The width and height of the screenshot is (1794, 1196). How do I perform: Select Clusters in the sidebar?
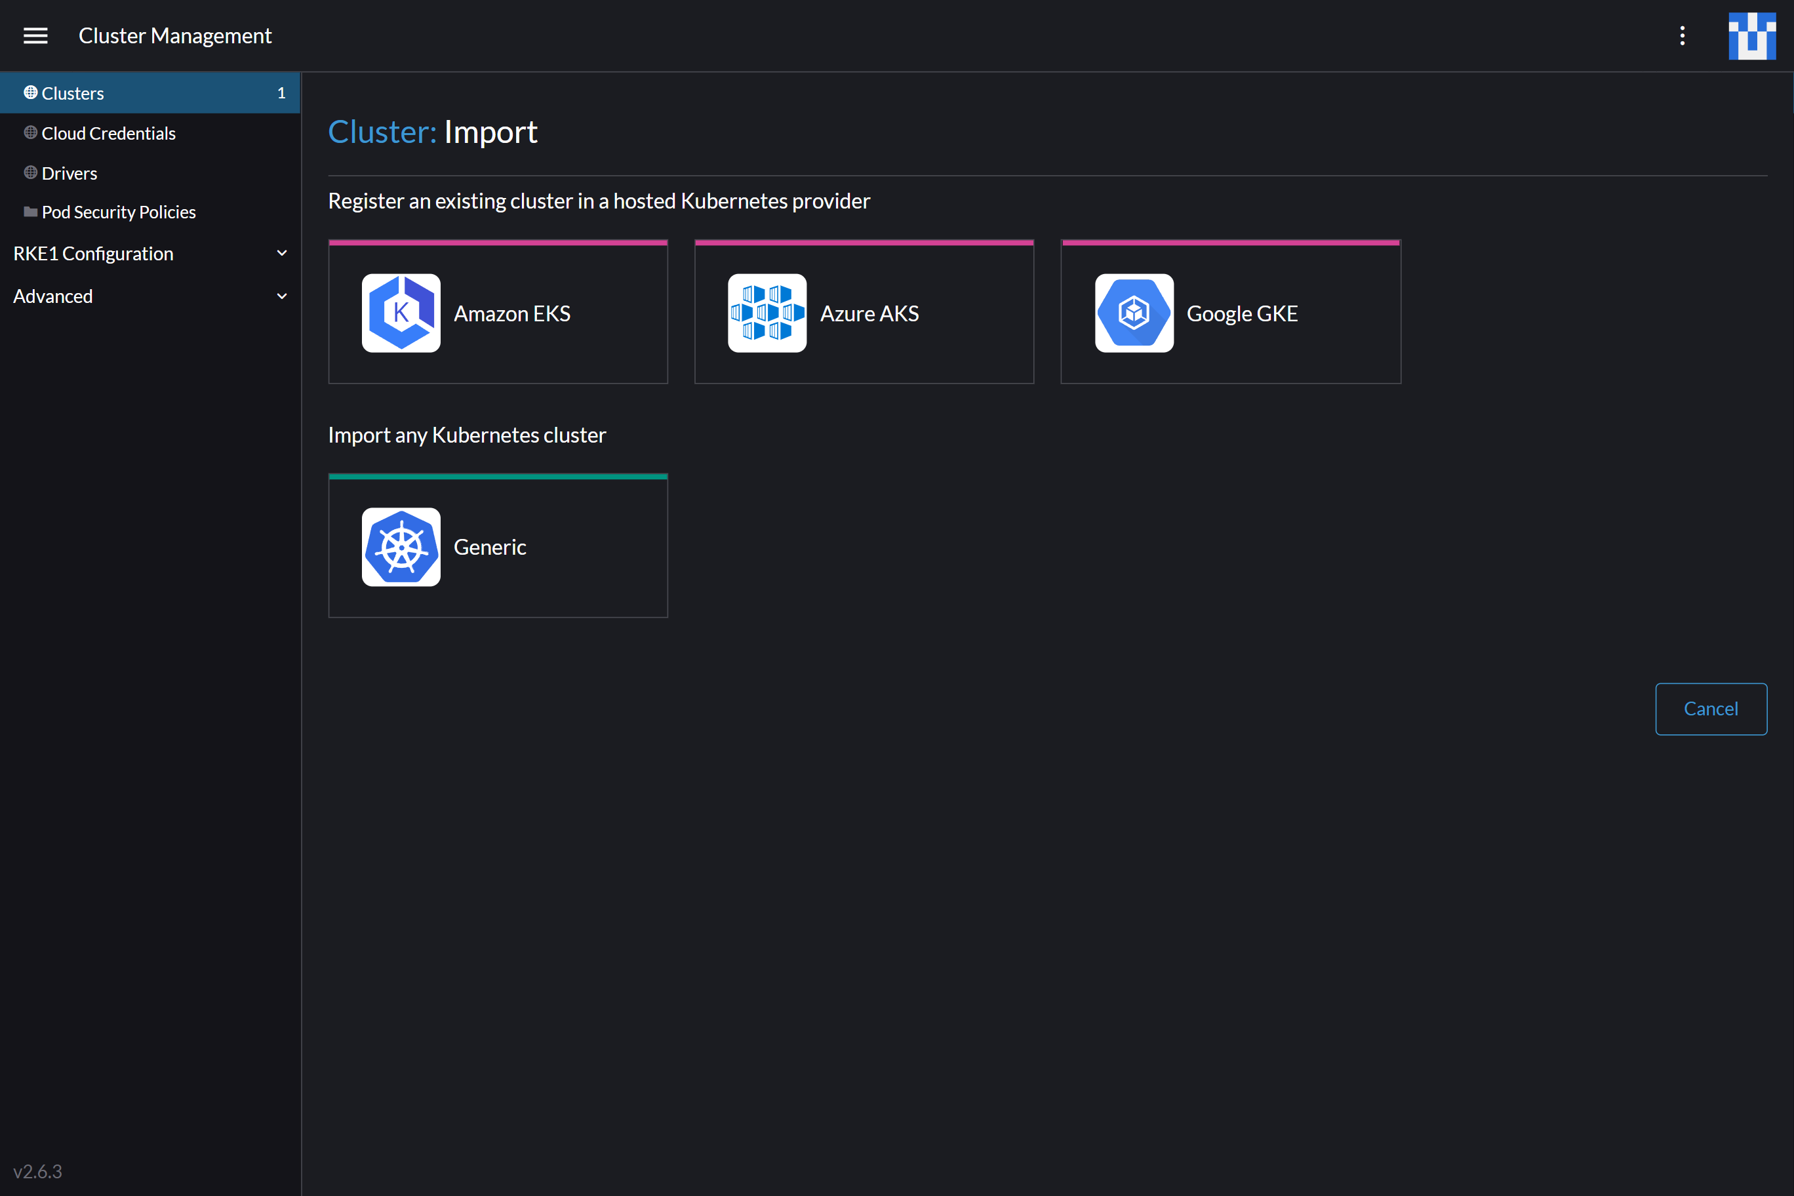point(73,92)
